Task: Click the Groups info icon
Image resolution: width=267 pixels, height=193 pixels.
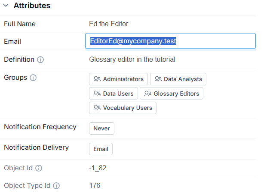Action: pos(33,78)
